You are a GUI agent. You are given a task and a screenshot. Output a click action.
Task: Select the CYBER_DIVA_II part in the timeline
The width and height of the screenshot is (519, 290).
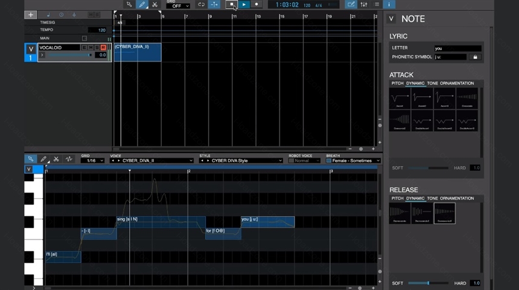click(138, 52)
